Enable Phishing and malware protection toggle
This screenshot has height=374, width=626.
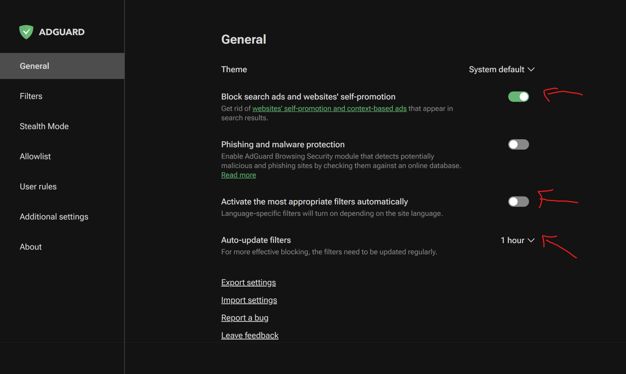(518, 144)
